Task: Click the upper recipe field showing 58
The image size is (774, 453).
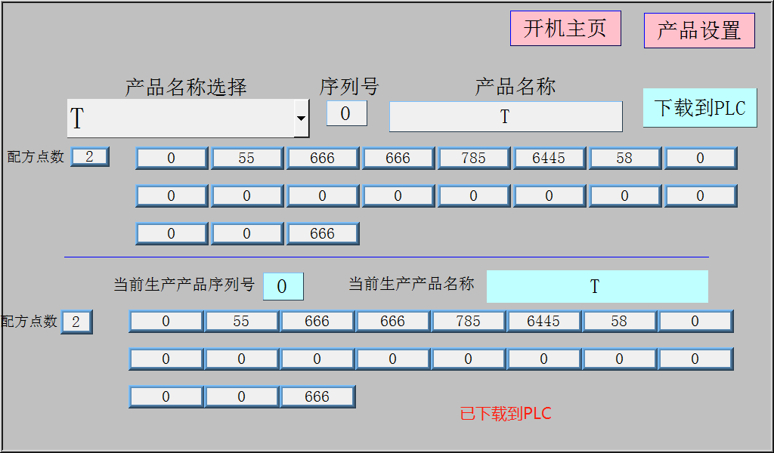Action: pos(625,158)
